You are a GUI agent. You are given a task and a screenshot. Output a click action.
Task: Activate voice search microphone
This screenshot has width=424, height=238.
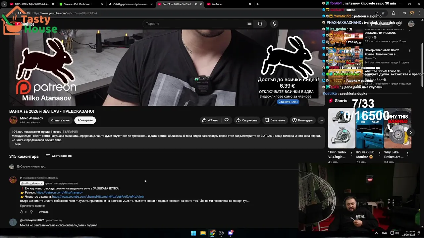[274, 24]
